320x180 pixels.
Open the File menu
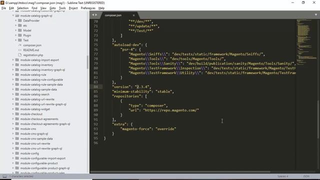tap(3, 8)
